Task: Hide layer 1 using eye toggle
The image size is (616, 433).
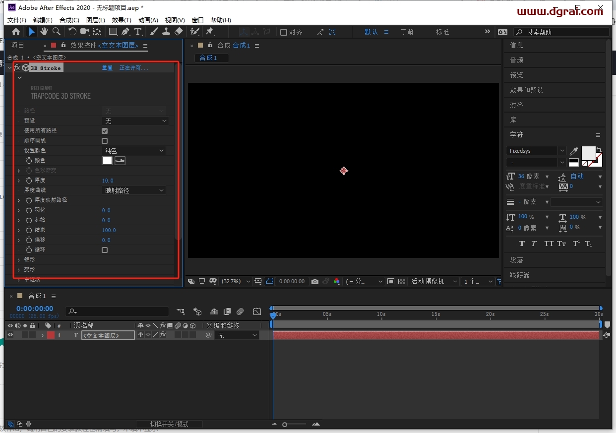Action: (x=10, y=335)
